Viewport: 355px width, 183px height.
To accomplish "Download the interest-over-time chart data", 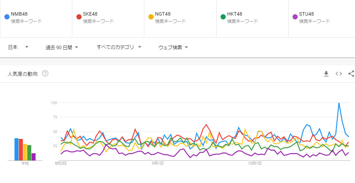I will tap(326, 74).
